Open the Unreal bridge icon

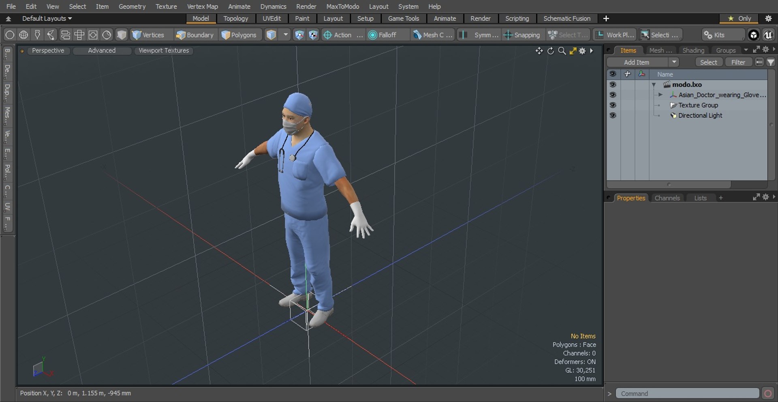point(768,35)
